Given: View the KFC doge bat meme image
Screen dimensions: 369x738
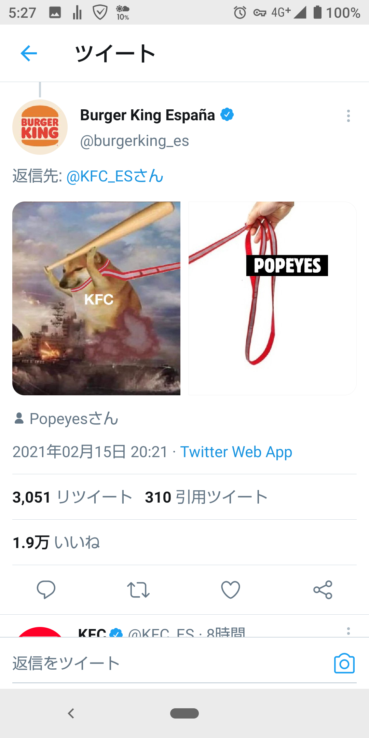Looking at the screenshot, I should tap(96, 298).
